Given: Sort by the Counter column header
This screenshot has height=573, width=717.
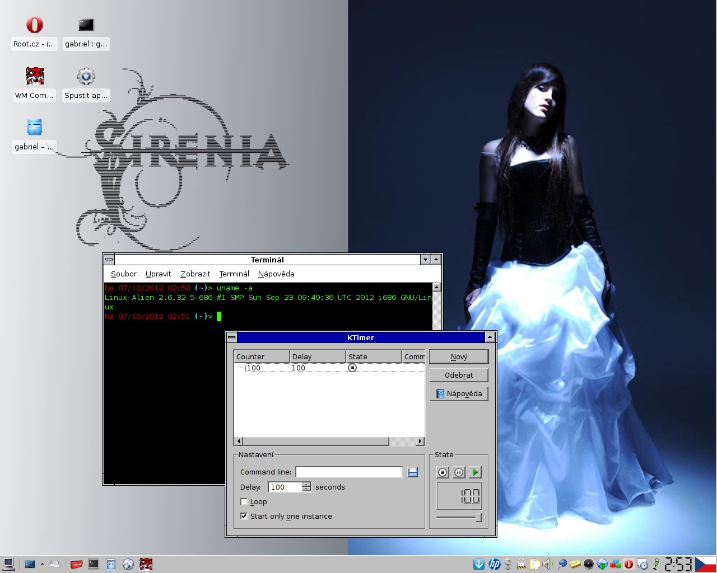Looking at the screenshot, I should (x=262, y=356).
